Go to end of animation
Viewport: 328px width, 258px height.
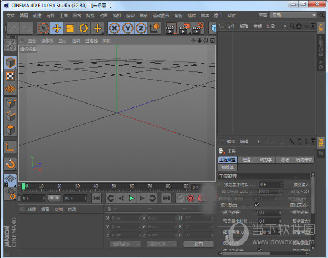[166, 198]
